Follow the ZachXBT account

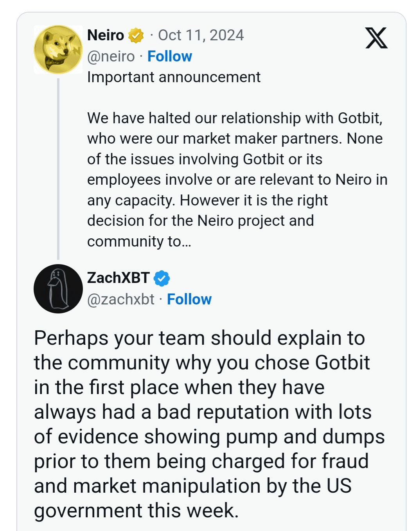[x=189, y=299]
